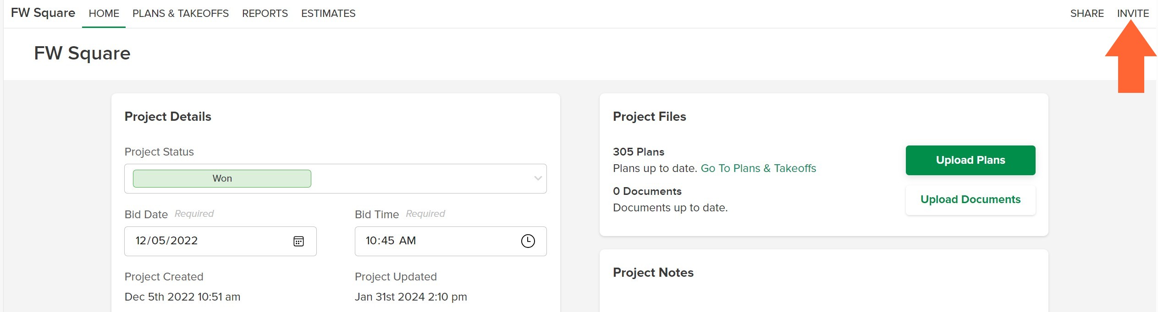Viewport: 1158px width, 312px height.
Task: Expand the Project Status dropdown chevron
Action: tap(538, 178)
